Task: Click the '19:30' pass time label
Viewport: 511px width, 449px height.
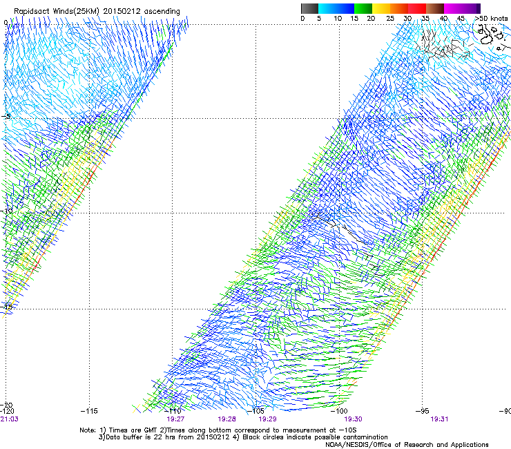Action: click(353, 419)
